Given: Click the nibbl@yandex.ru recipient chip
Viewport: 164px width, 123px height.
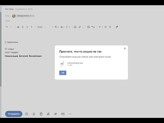Looking at the screenshot, I should tap(23, 16).
